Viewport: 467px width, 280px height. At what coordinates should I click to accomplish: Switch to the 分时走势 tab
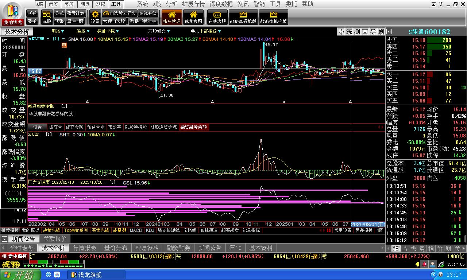tap(22, 248)
